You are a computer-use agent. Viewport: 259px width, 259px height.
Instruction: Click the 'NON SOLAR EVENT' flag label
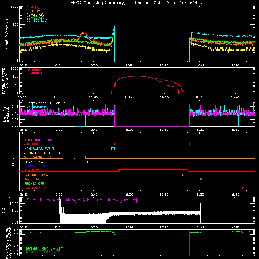(39, 149)
